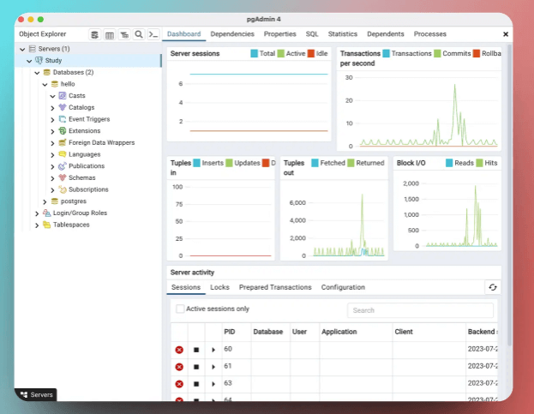Expand session details for PID 63
Image resolution: width=534 pixels, height=414 pixels.
[213, 384]
